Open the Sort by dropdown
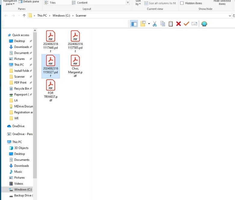Screen dimensions: 235x200 138,2
